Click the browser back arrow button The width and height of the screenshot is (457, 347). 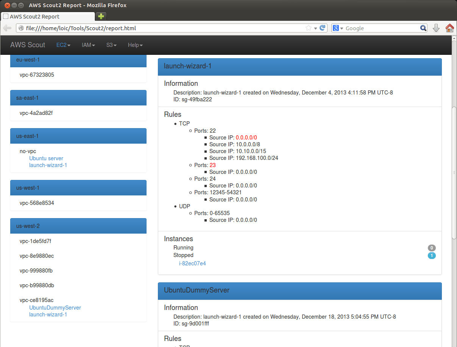tap(7, 28)
